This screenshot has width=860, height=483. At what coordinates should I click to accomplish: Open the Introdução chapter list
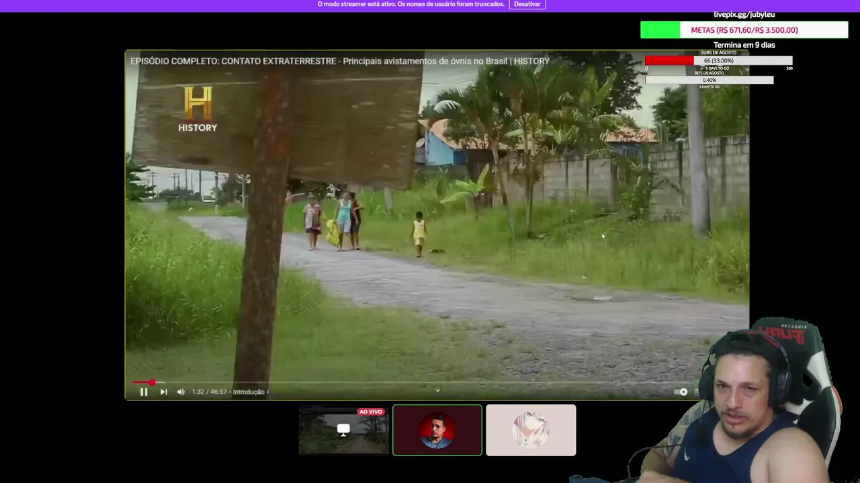(251, 392)
